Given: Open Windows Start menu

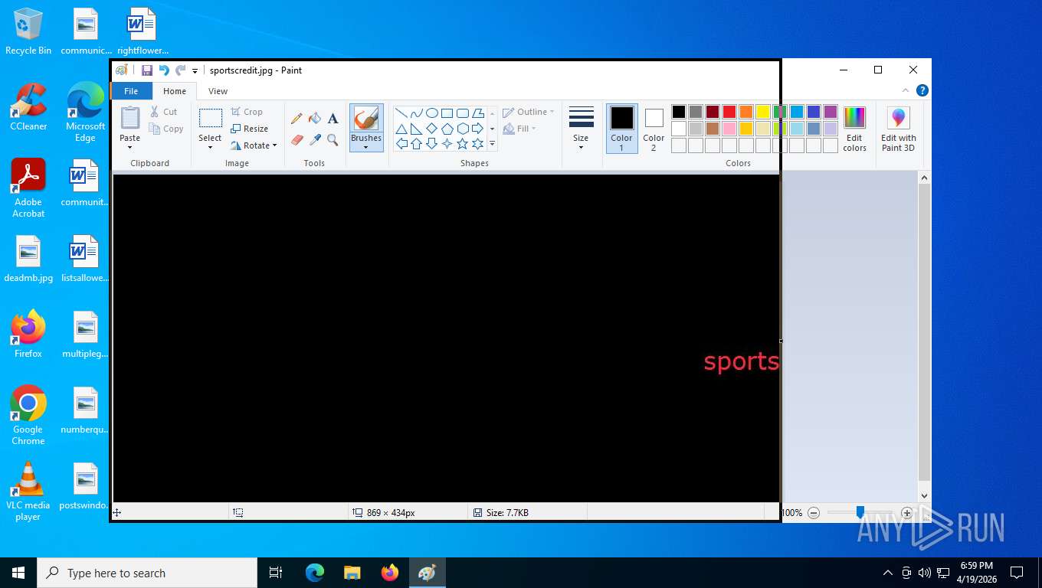Looking at the screenshot, I should click(x=18, y=573).
